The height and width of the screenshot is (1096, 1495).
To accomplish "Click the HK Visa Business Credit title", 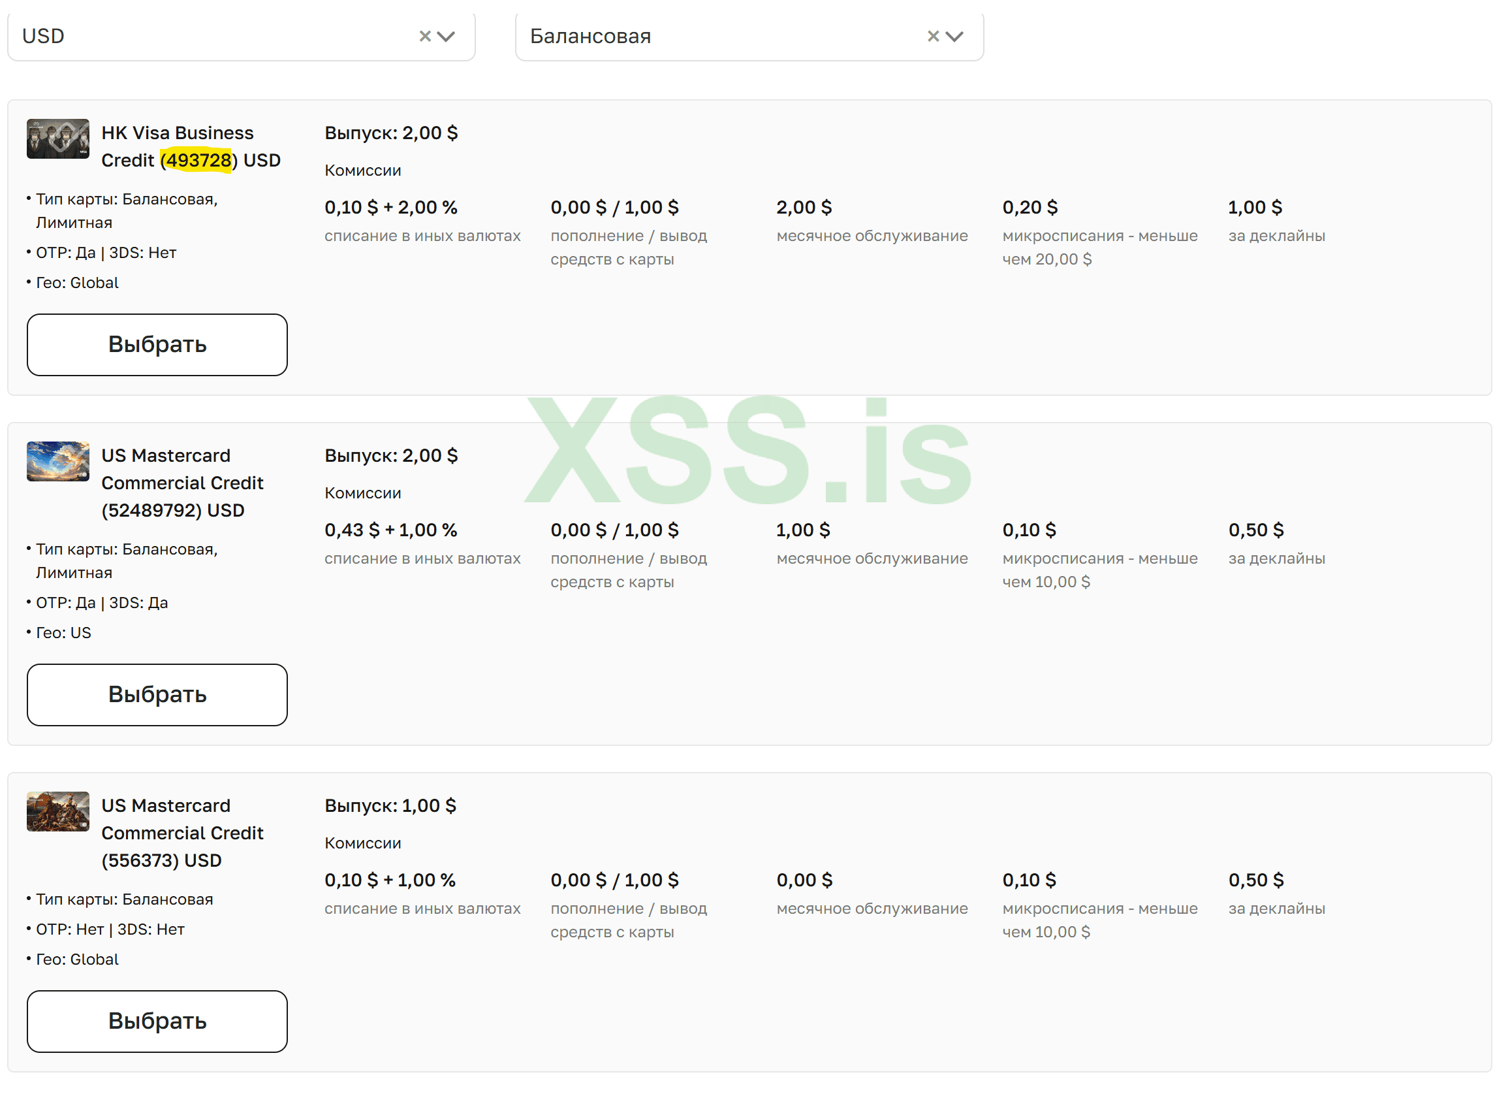I will point(178,133).
